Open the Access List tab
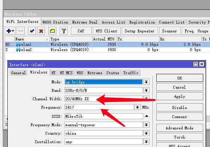 (x=113, y=22)
